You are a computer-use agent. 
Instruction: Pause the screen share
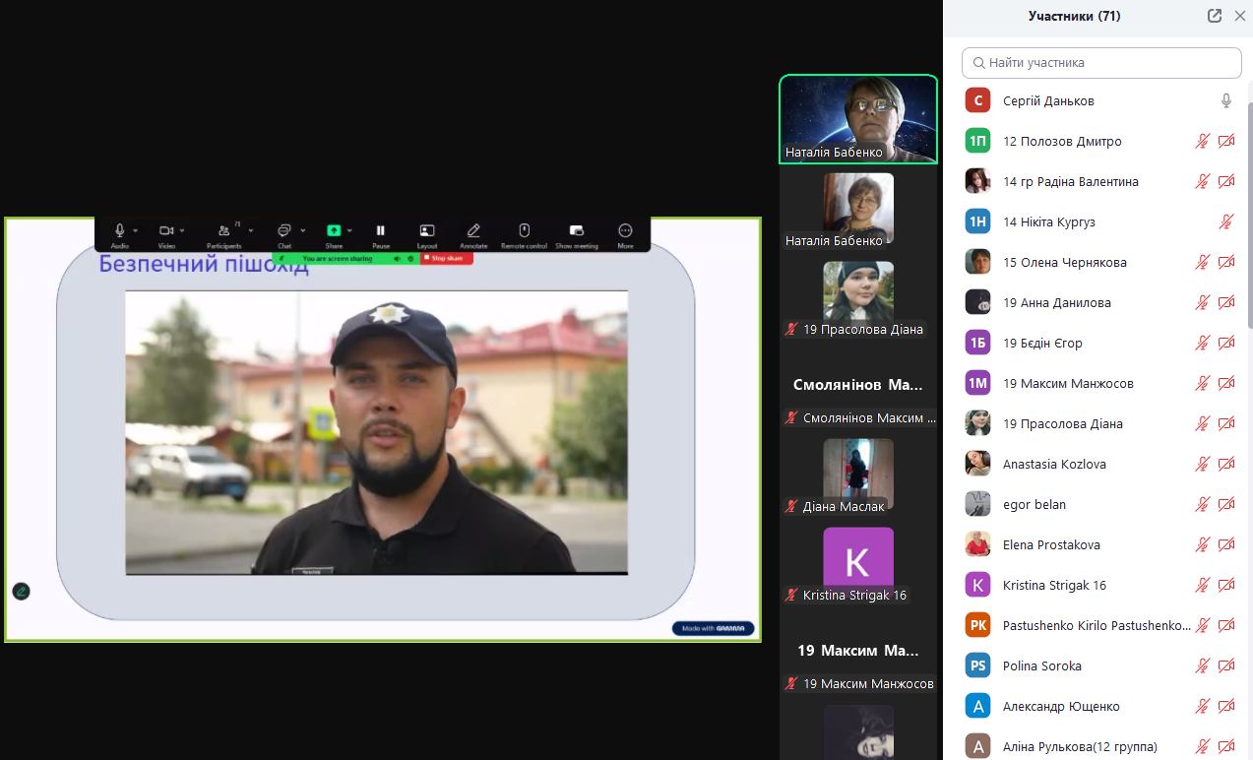[x=381, y=230]
